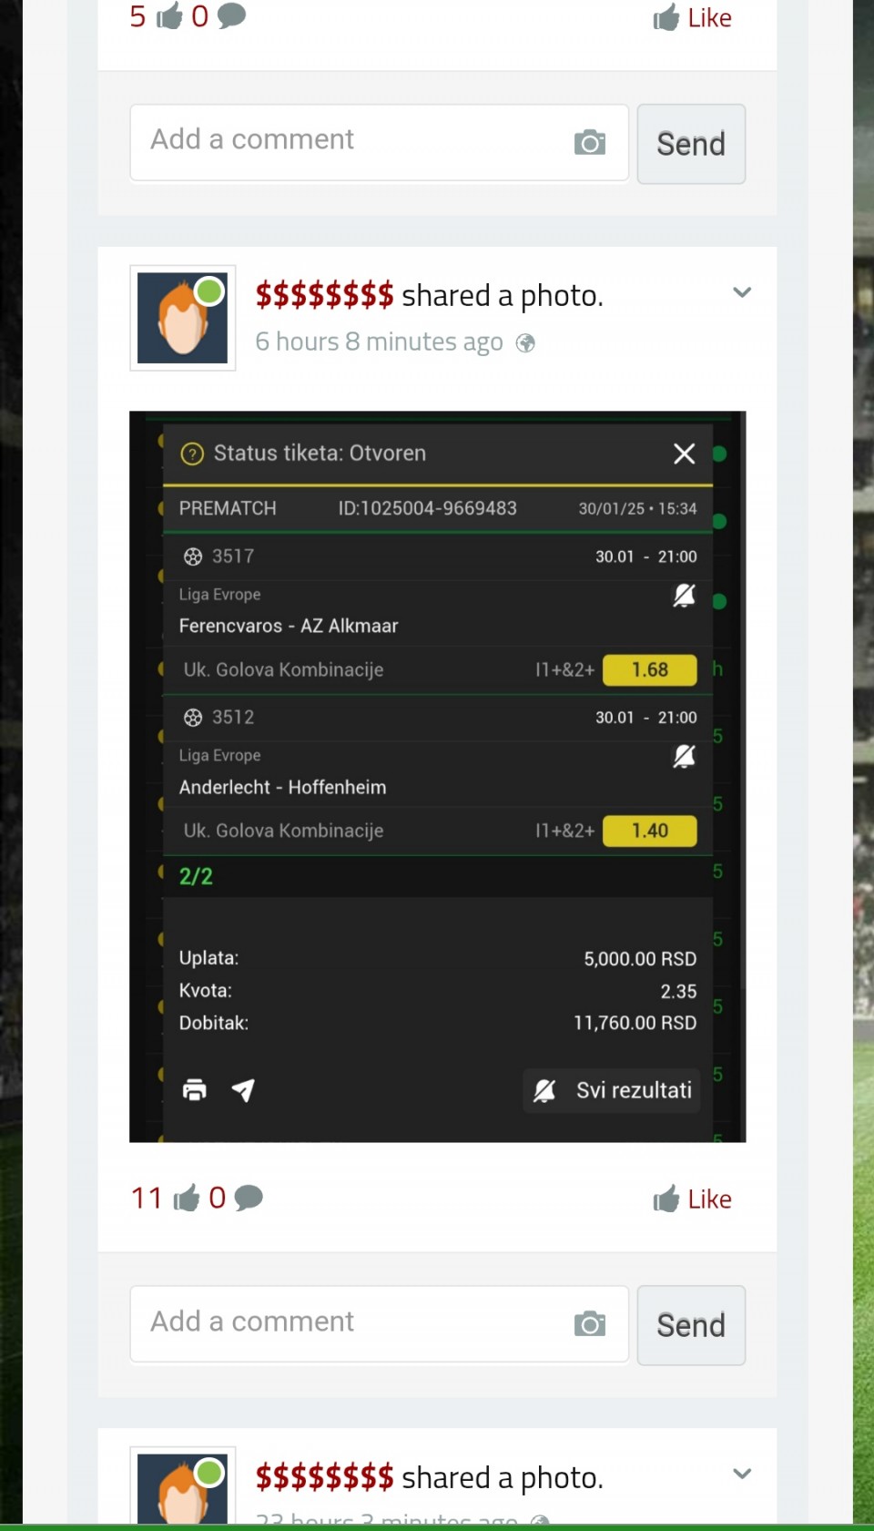Click the Like button on the top post

tap(693, 17)
